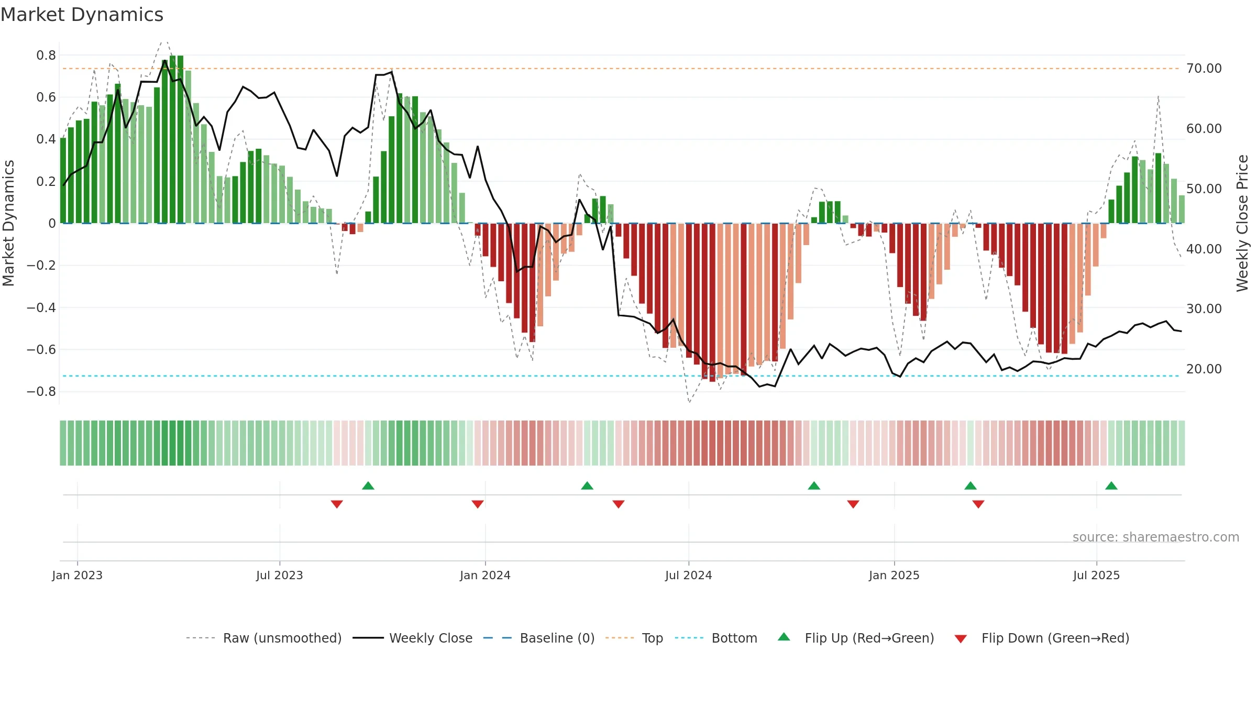Screen dimensions: 1257x707
Task: Click the −0.6 left axis tick label
Action: pyautogui.click(x=41, y=349)
